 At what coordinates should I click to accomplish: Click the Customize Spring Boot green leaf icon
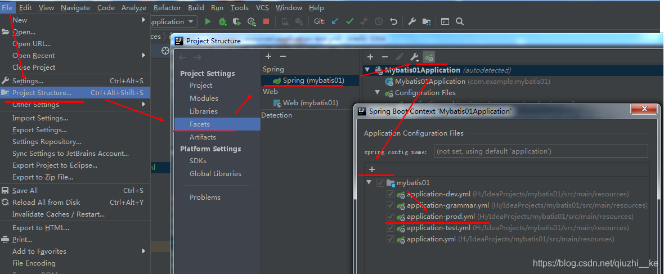429,57
